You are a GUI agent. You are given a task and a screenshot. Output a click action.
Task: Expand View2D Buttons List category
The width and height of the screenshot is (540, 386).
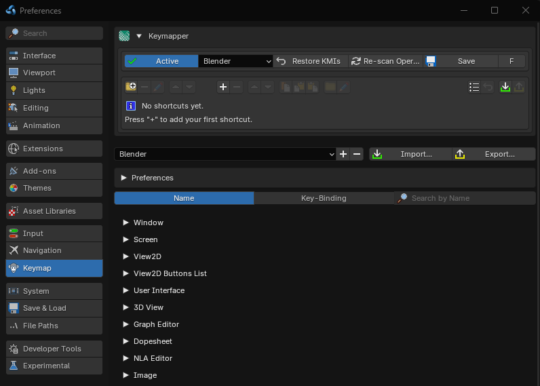[126, 273]
